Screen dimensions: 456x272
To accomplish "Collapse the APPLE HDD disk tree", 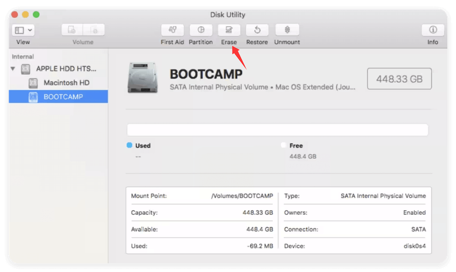I will [x=13, y=69].
